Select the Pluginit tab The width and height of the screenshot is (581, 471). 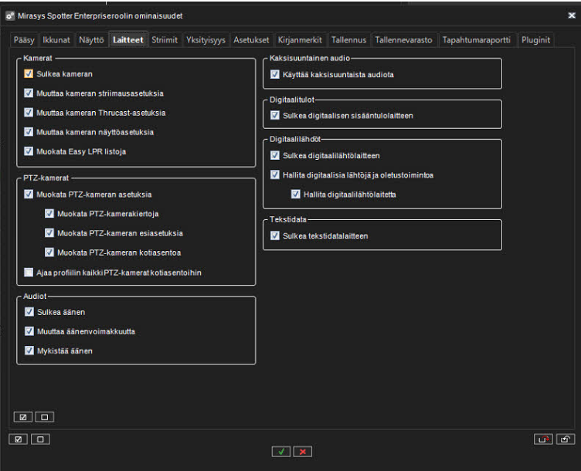pyautogui.click(x=535, y=39)
